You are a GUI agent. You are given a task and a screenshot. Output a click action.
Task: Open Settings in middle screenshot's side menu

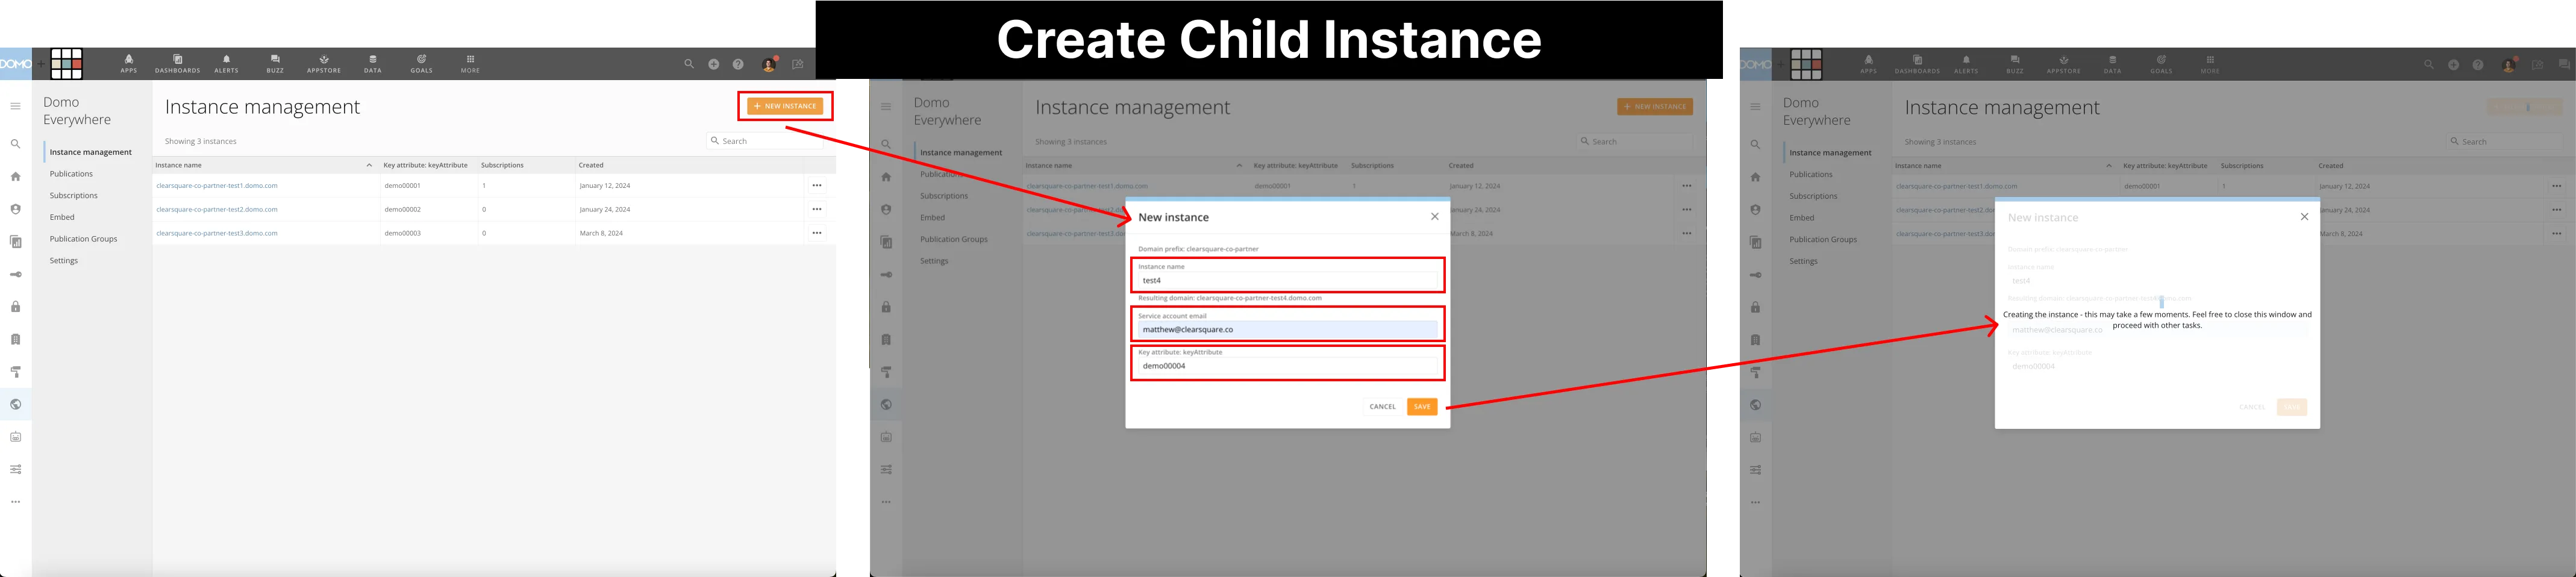click(934, 261)
